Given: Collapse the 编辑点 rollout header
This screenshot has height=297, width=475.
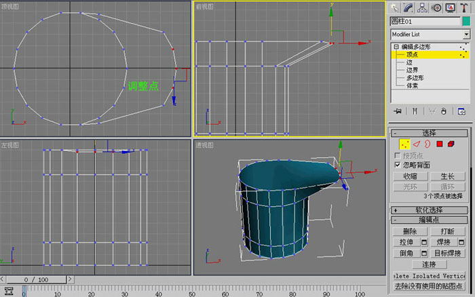Looking at the screenshot, I should (430, 220).
